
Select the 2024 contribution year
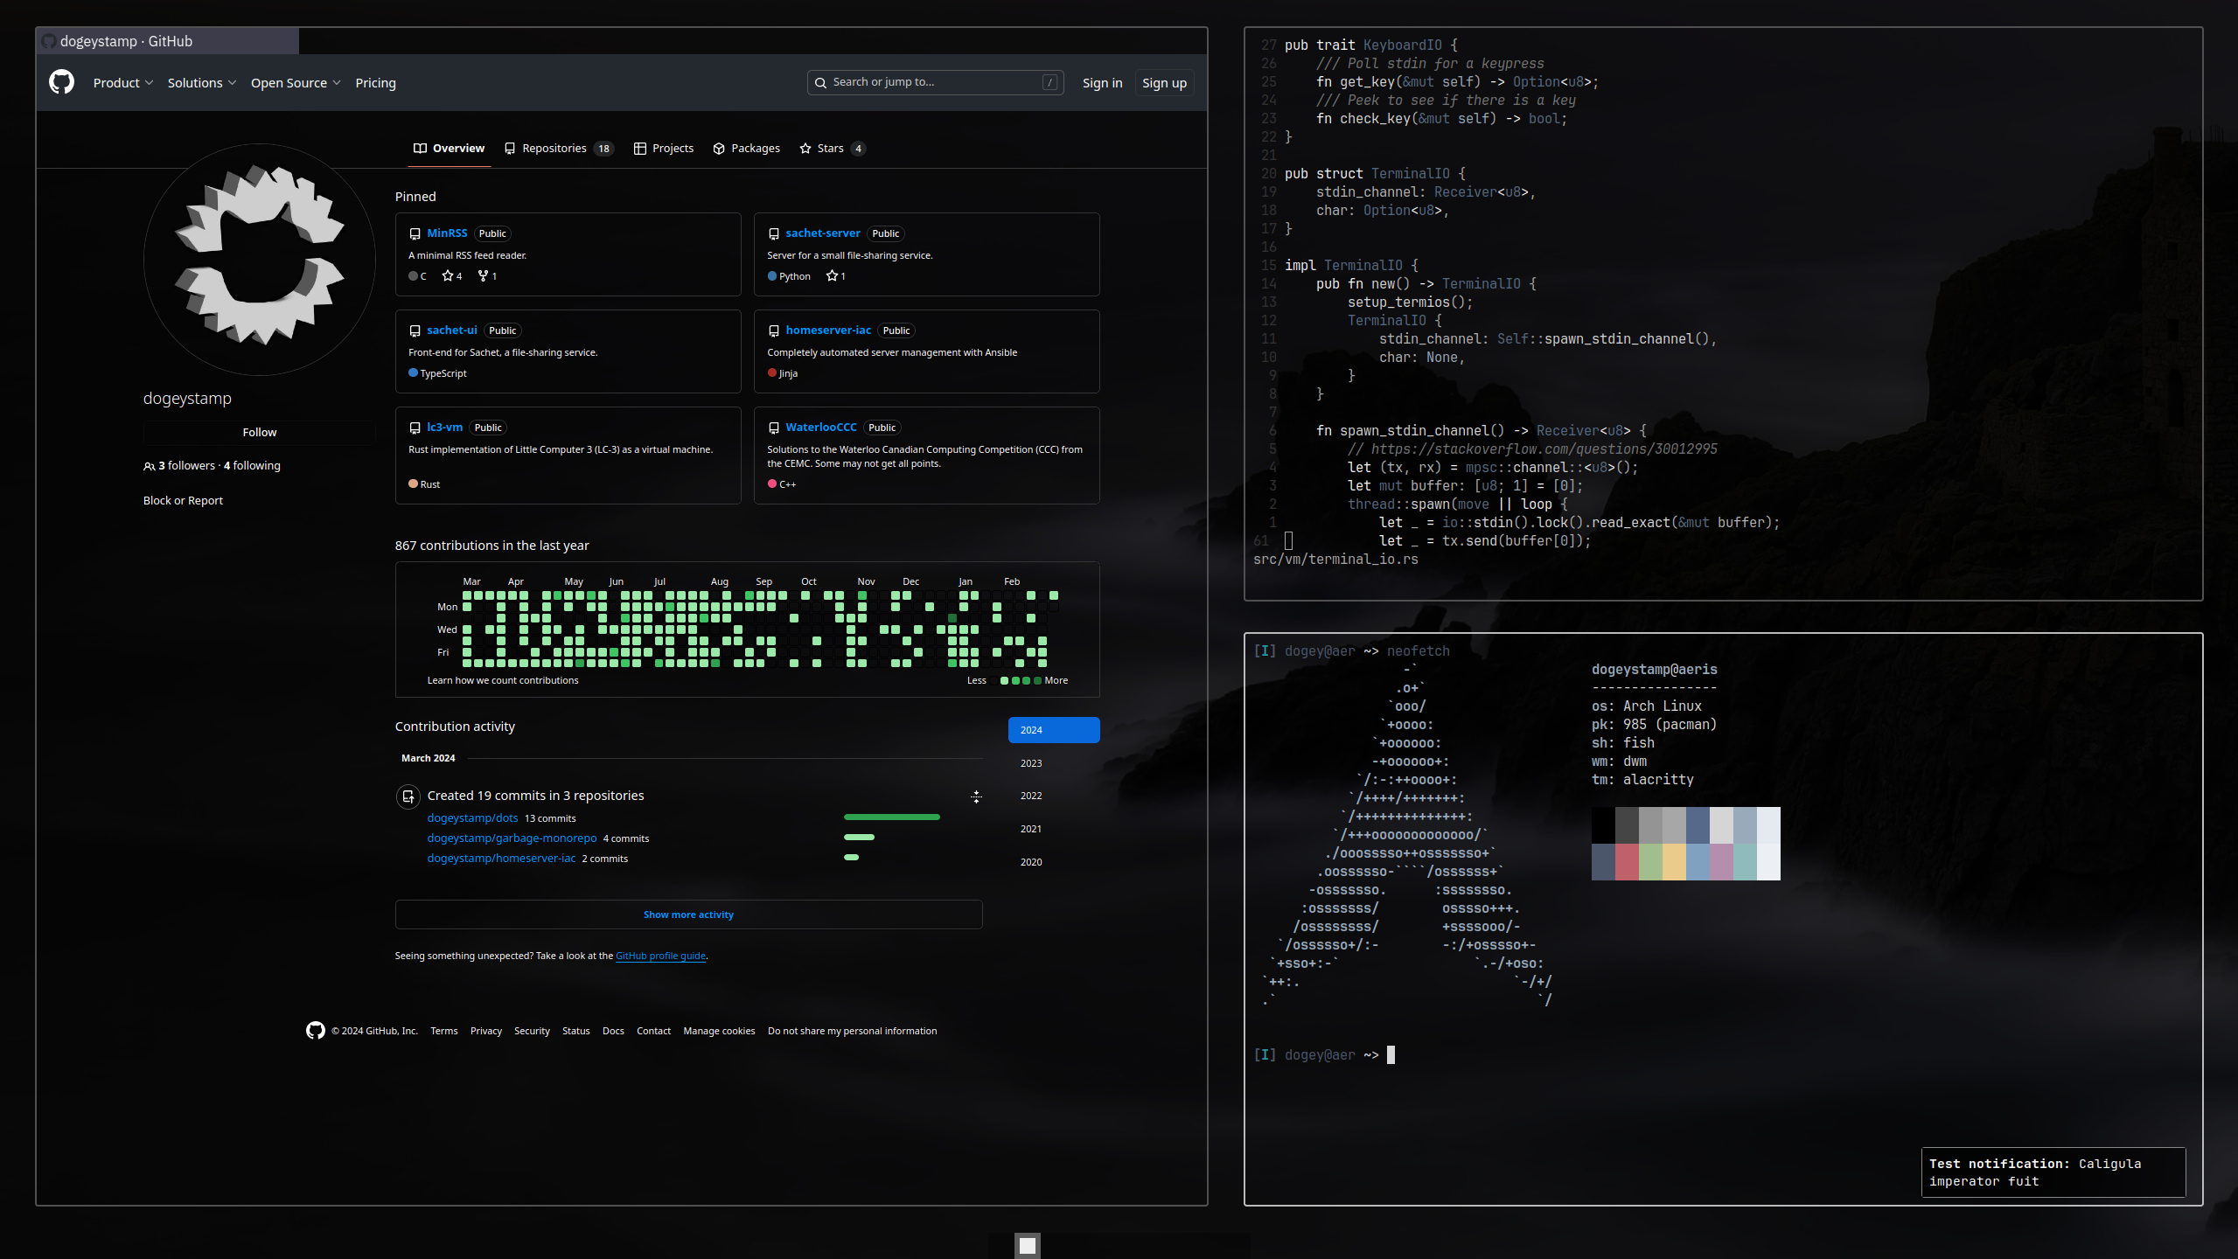click(1053, 730)
